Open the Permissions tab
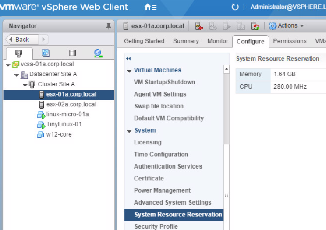The width and height of the screenshot is (326, 230). pos(290,41)
